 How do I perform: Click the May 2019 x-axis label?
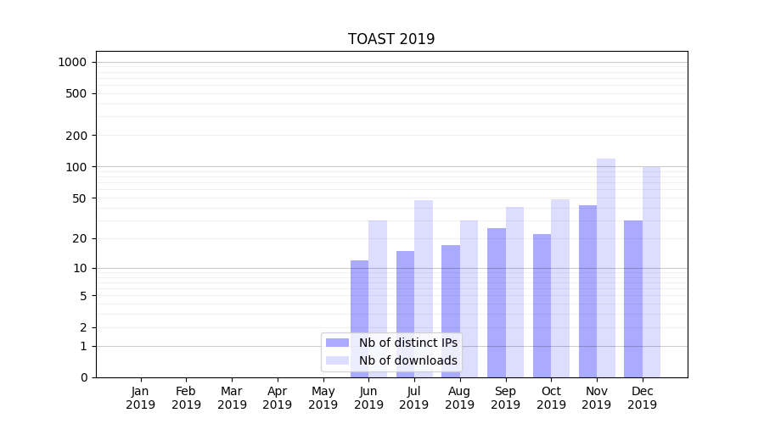pos(323,398)
